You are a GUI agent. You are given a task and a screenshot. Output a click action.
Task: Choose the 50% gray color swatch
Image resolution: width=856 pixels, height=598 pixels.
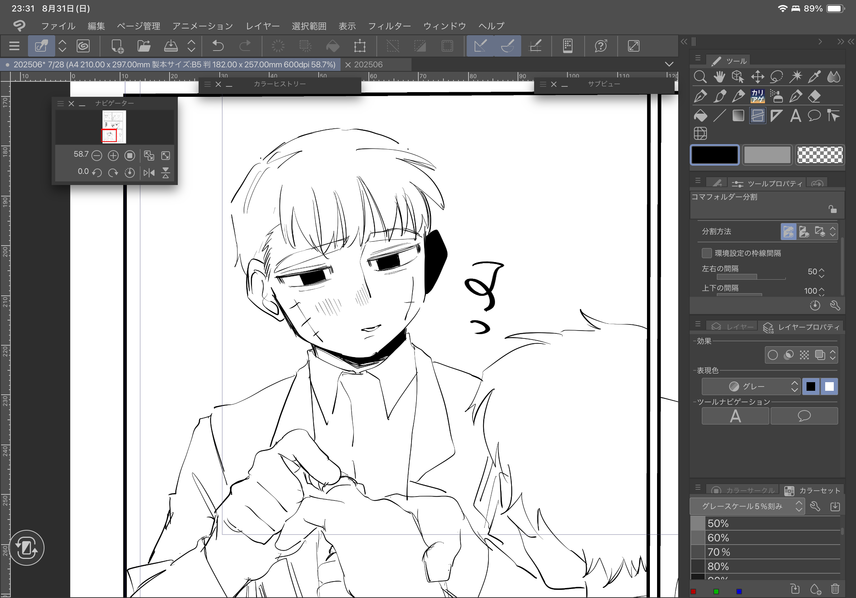(x=698, y=523)
